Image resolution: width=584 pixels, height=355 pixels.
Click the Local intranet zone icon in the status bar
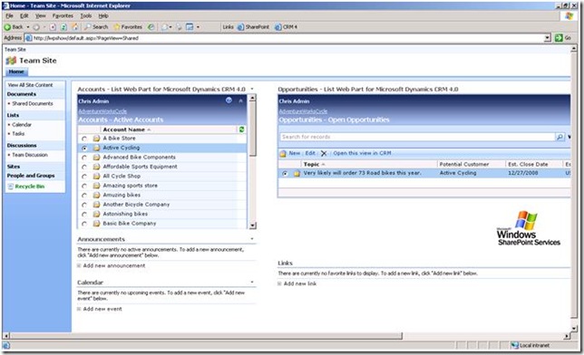click(x=515, y=345)
